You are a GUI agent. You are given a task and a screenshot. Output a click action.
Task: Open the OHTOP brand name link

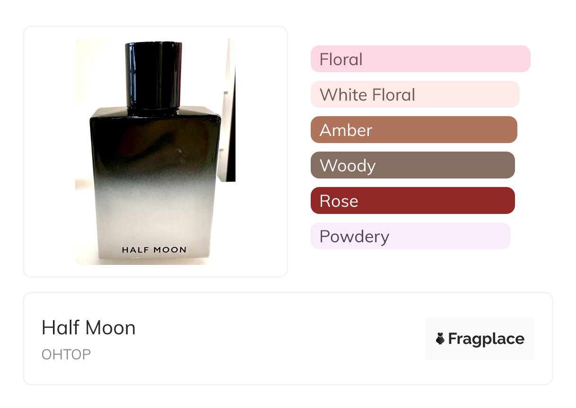coord(66,354)
